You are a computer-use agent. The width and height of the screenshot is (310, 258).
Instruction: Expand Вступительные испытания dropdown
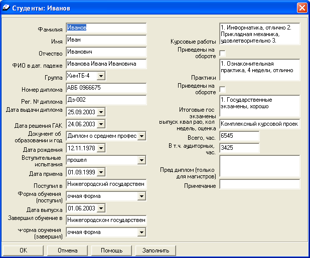pyautogui.click(x=141, y=160)
